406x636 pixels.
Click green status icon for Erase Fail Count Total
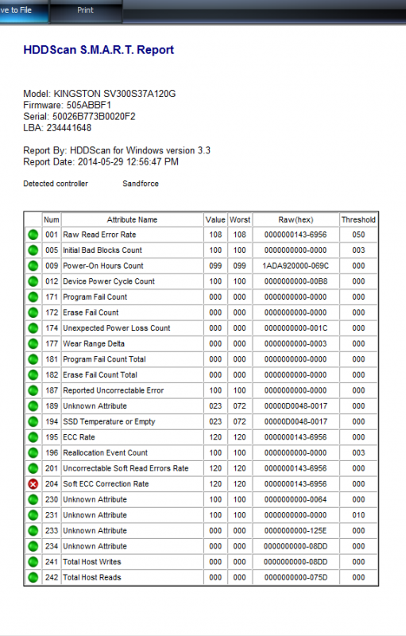click(33, 374)
